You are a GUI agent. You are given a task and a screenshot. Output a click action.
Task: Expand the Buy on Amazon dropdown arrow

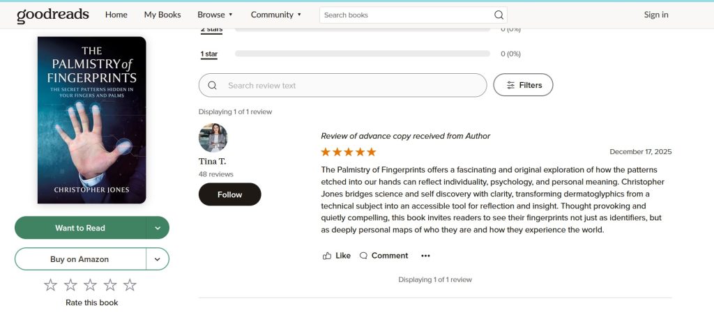click(158, 259)
